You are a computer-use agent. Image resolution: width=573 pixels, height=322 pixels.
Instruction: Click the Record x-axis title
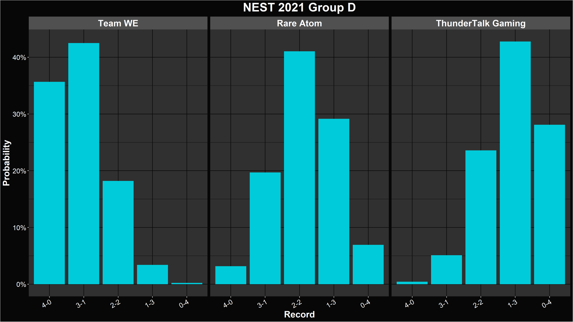pyautogui.click(x=299, y=314)
